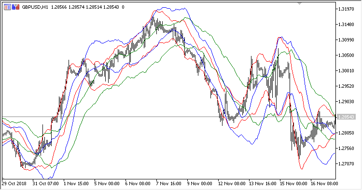The width and height of the screenshot is (362, 190).
Task: Open the Depth of Market table icon
Action: coord(7,7)
